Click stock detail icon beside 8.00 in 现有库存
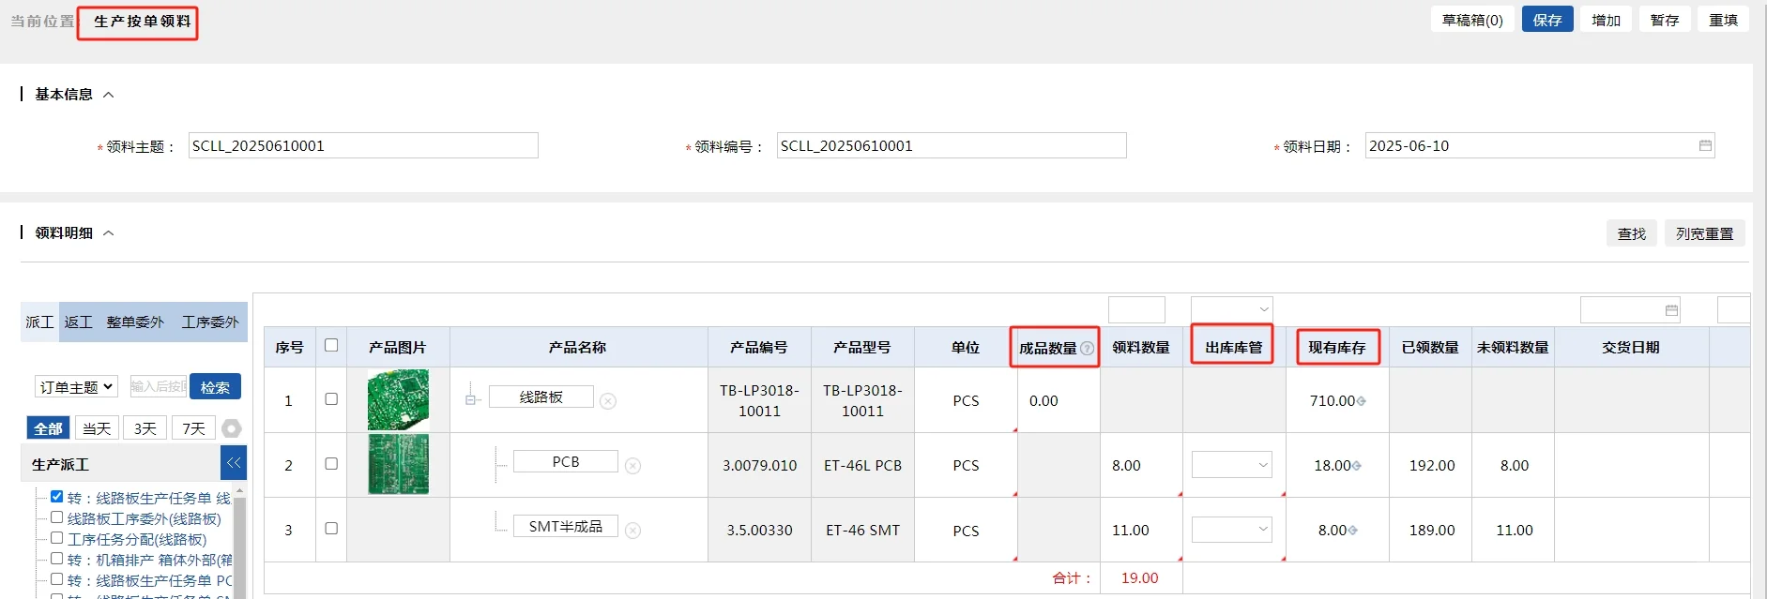The height and width of the screenshot is (599, 1767). 1353,531
